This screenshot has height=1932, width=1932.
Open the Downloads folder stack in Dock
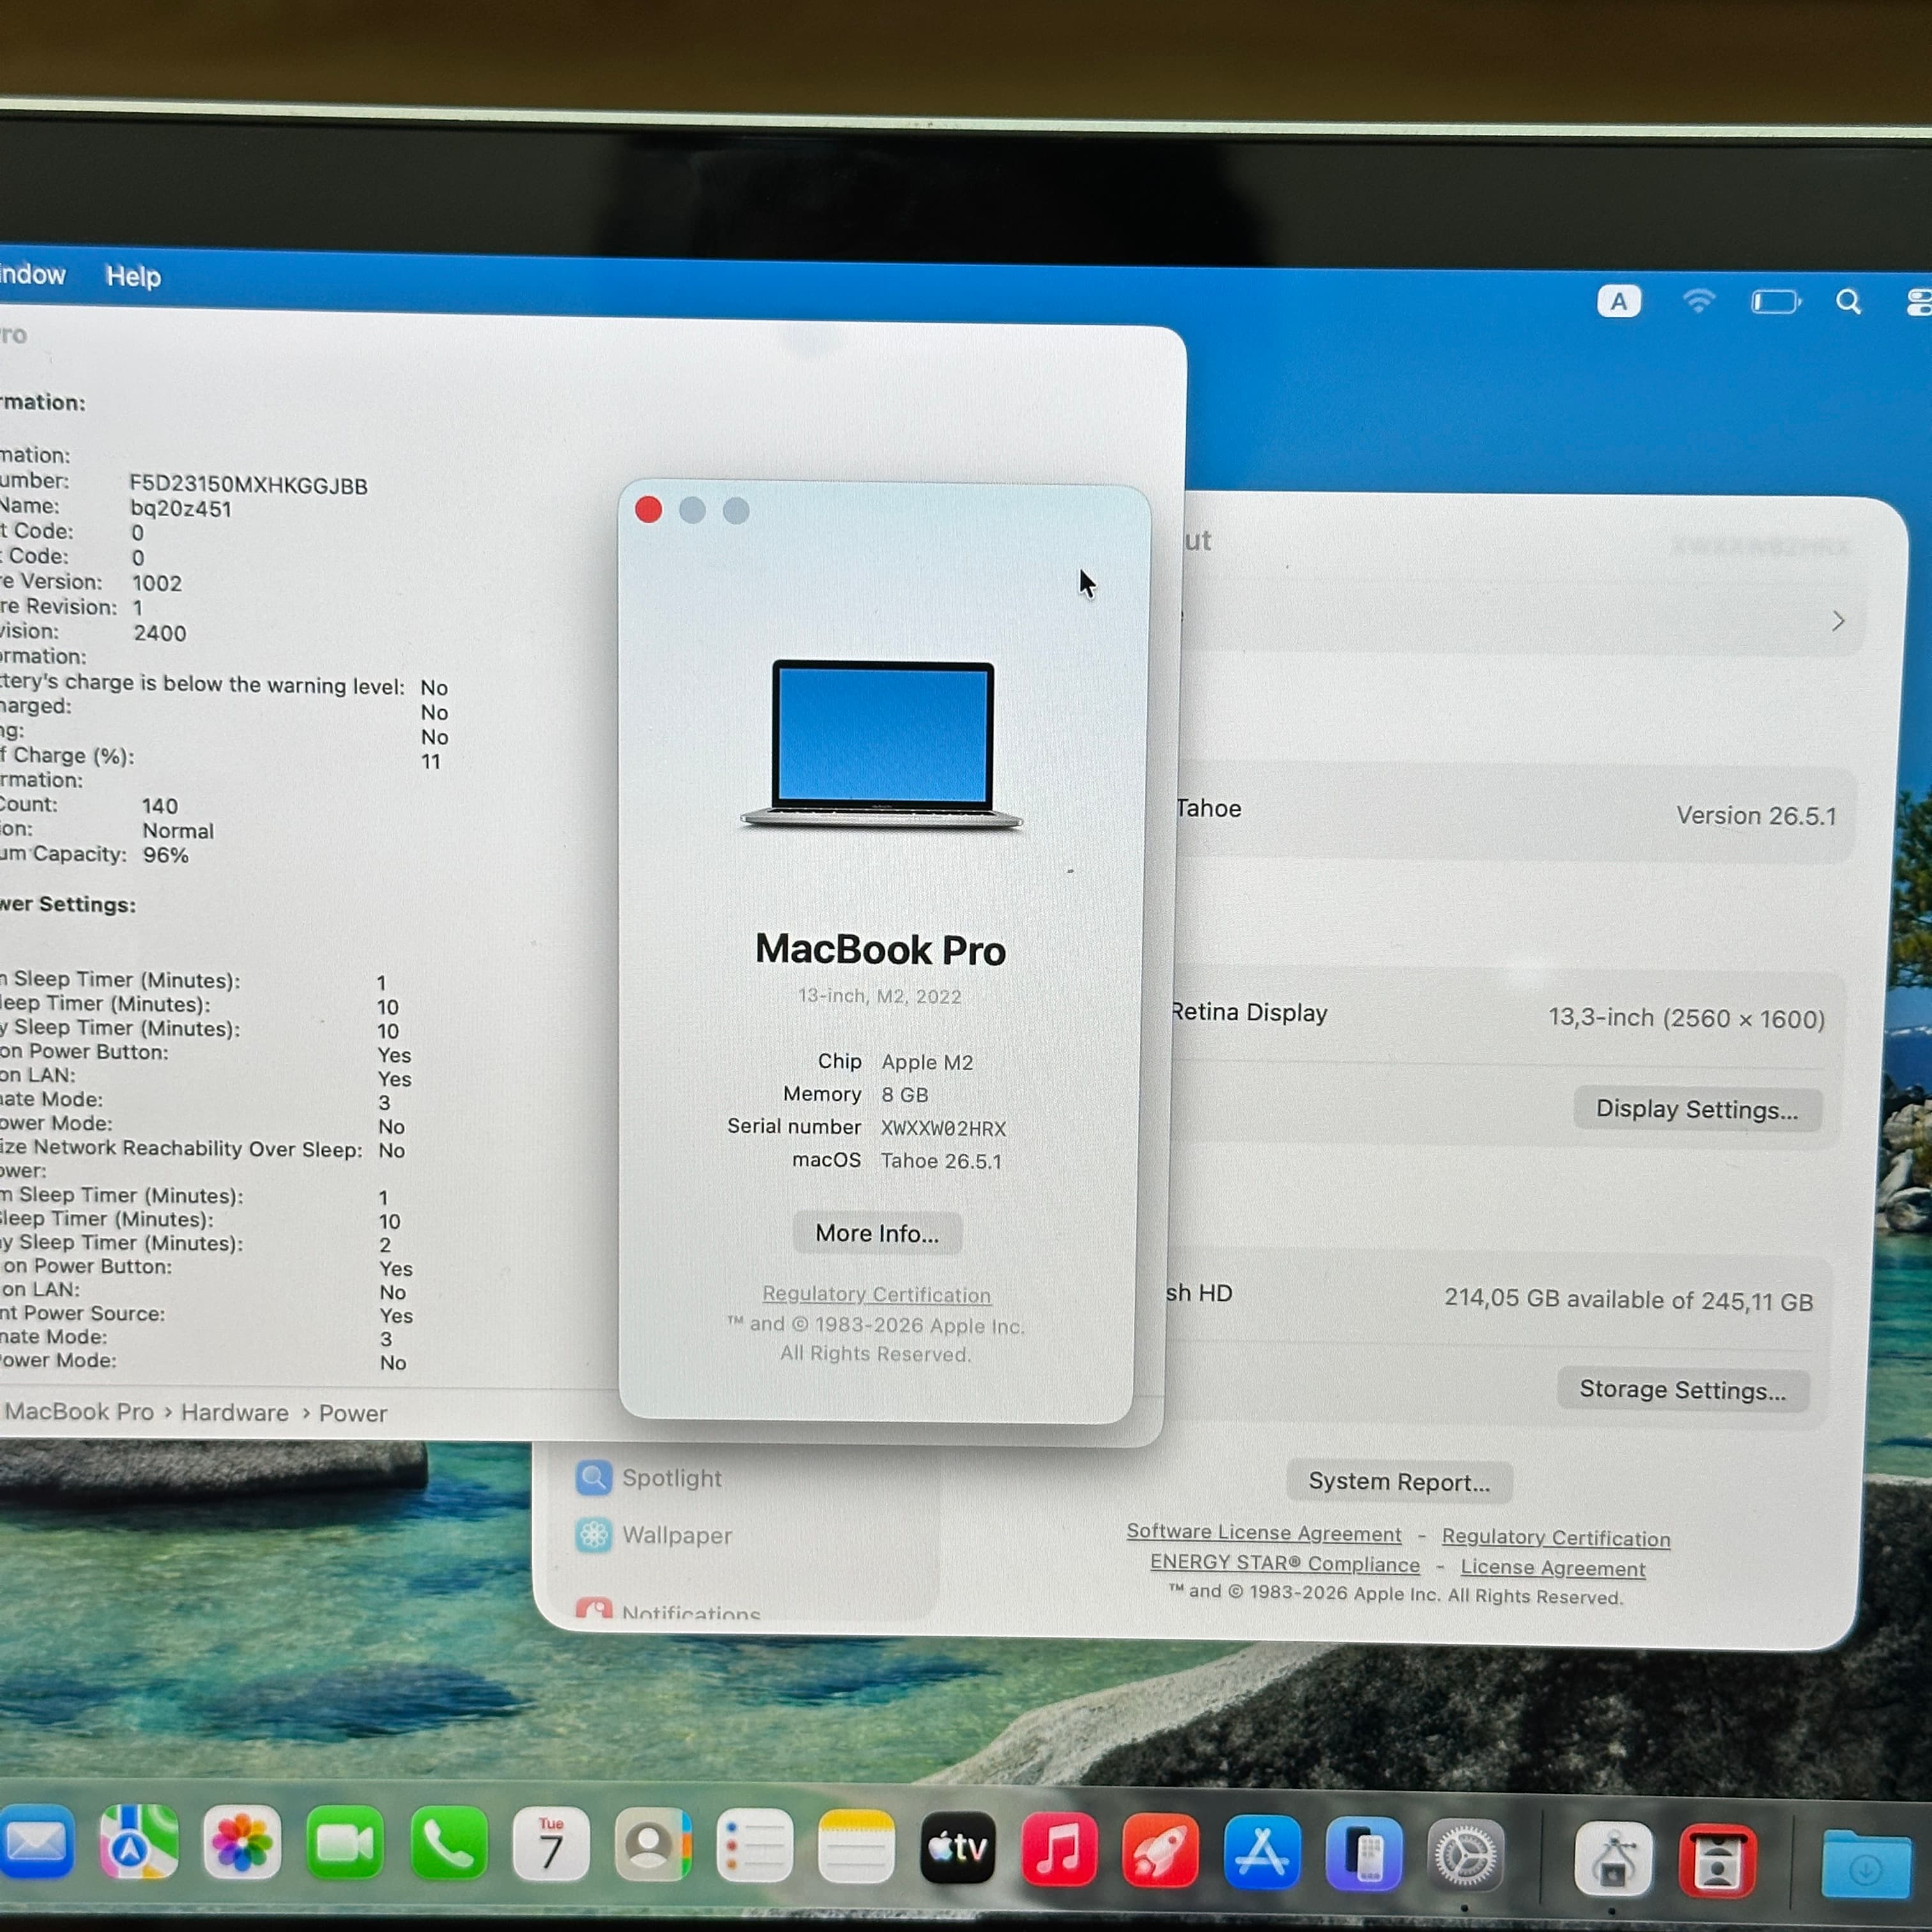point(1866,1865)
